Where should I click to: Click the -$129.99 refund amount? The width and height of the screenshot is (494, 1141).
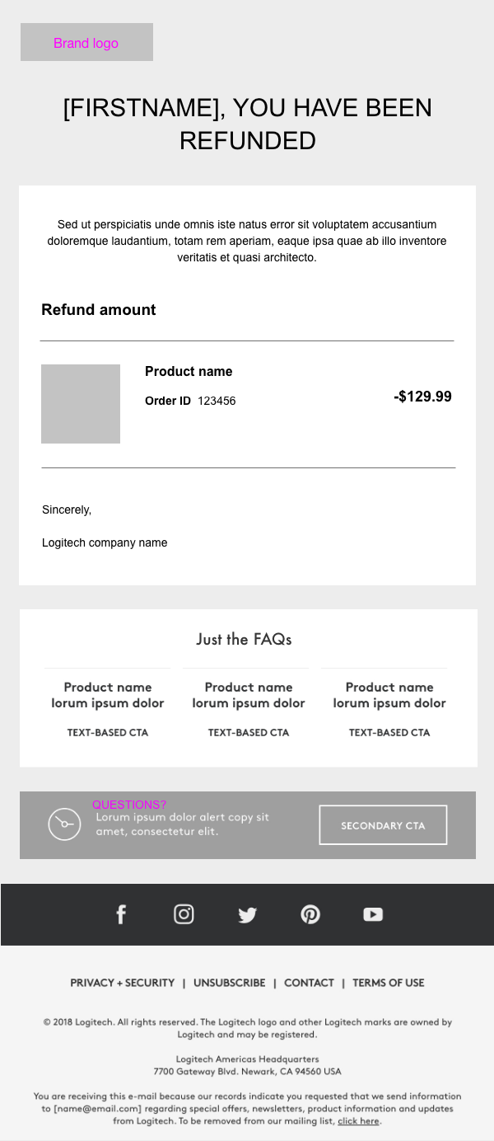point(422,397)
